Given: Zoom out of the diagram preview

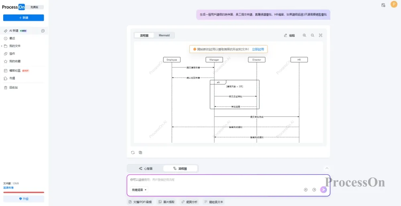Looking at the screenshot, I should (313, 35).
